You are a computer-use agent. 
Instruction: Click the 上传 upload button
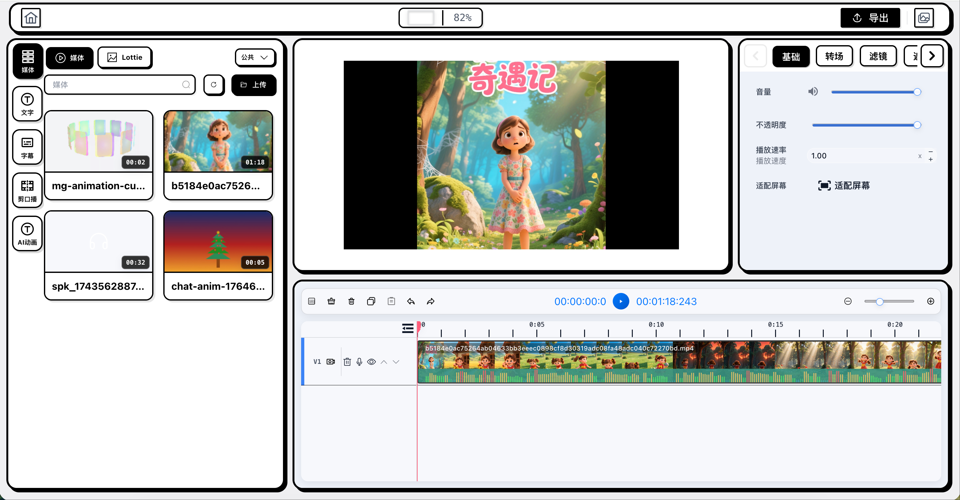(x=253, y=85)
